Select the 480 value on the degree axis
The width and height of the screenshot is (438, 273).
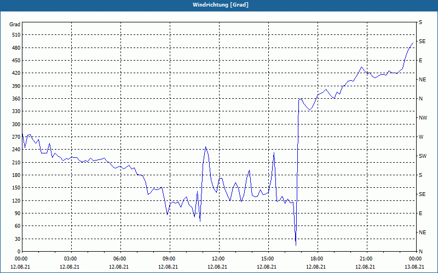[x=16, y=48]
